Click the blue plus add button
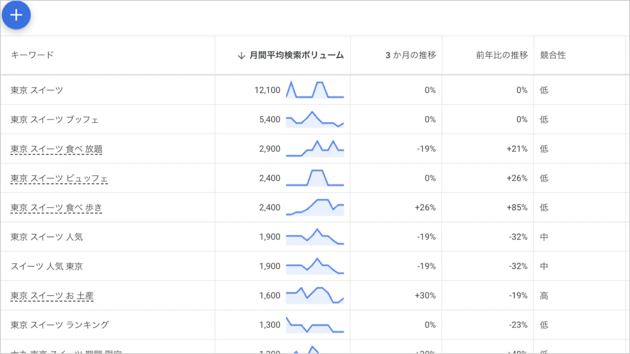This screenshot has width=630, height=354. [16, 15]
